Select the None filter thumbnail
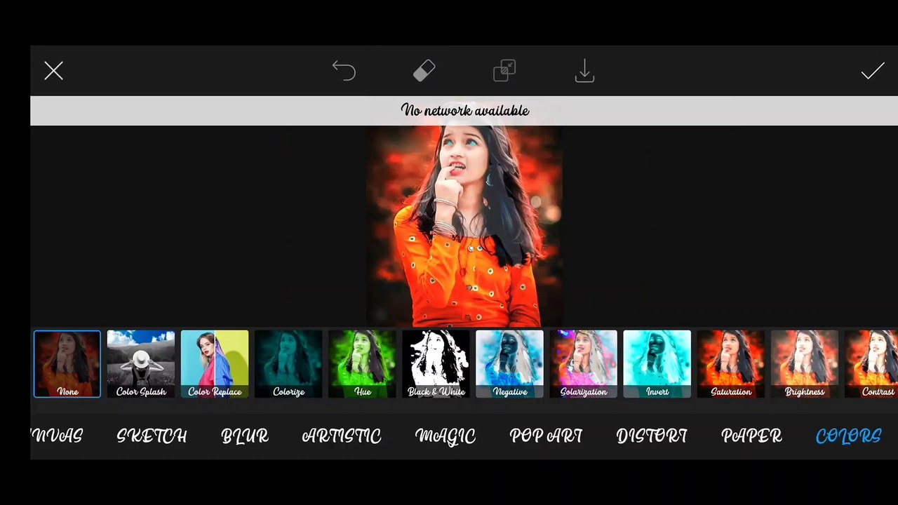898x505 pixels. tap(67, 364)
